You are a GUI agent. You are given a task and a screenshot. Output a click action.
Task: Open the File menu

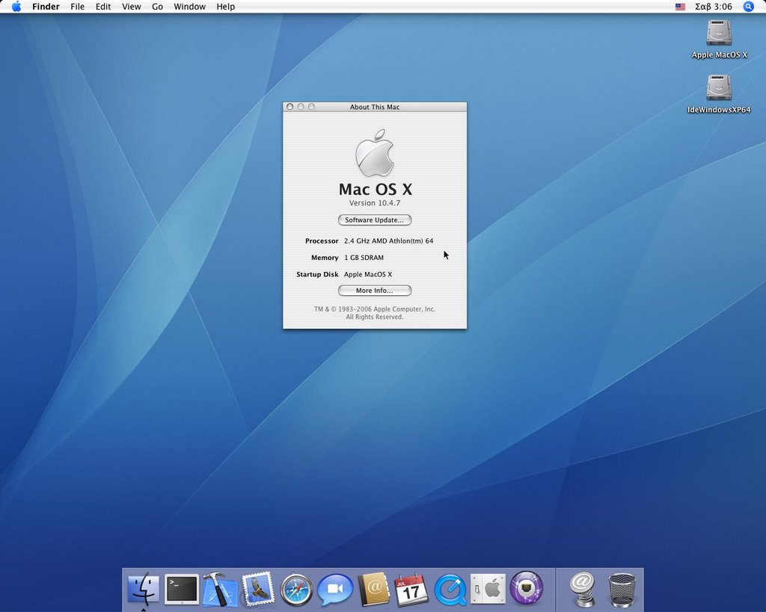pyautogui.click(x=77, y=6)
